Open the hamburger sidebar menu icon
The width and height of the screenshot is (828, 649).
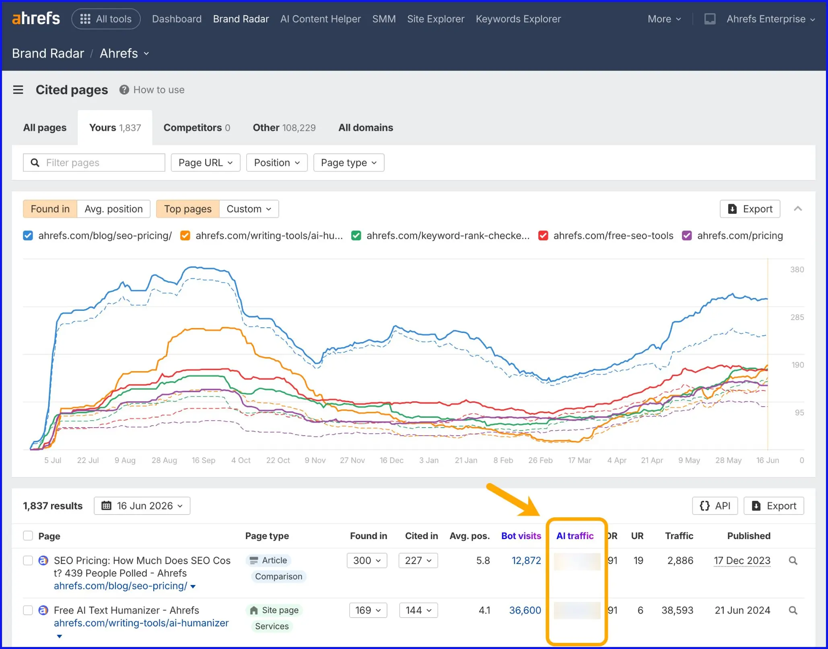pyautogui.click(x=18, y=90)
